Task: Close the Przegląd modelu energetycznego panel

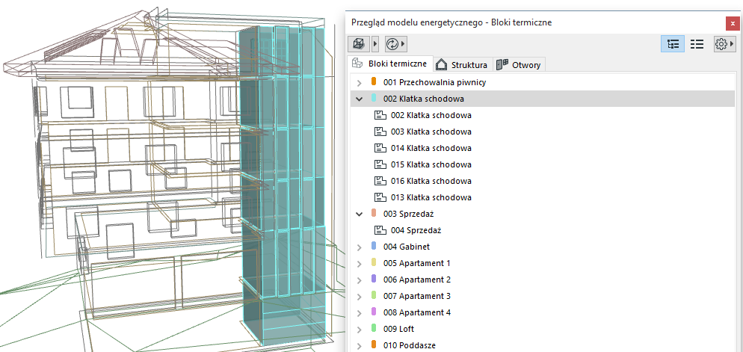Action: click(733, 23)
